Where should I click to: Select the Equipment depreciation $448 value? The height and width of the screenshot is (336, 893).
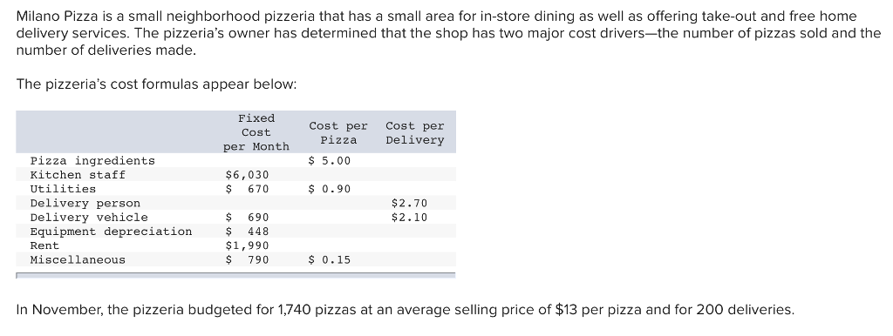pos(247,232)
